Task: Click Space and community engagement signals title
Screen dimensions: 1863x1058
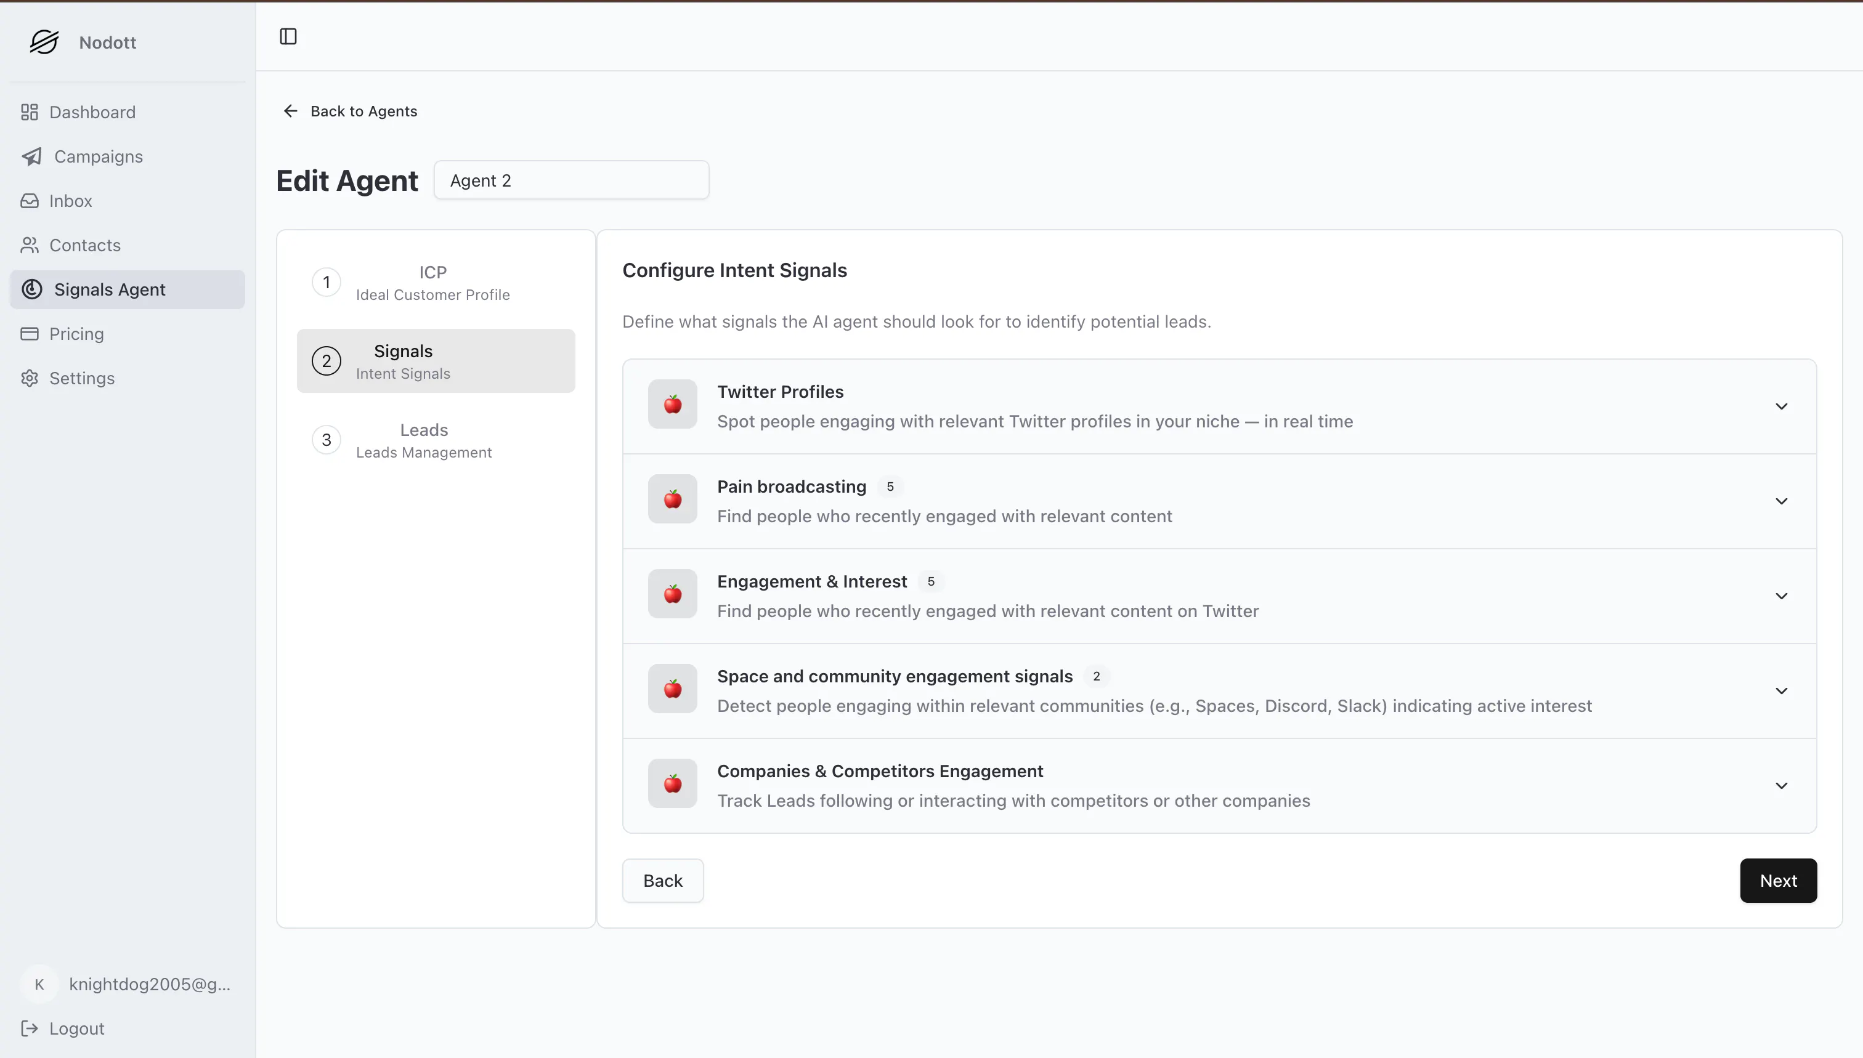Action: [895, 676]
